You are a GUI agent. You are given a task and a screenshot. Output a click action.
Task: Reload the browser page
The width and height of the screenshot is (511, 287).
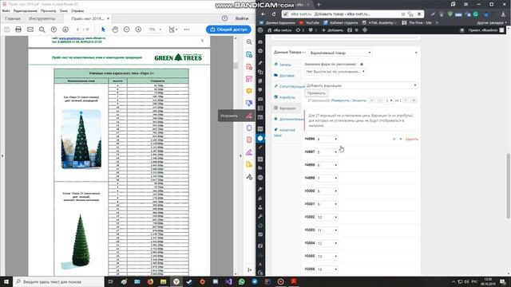tap(274, 14)
